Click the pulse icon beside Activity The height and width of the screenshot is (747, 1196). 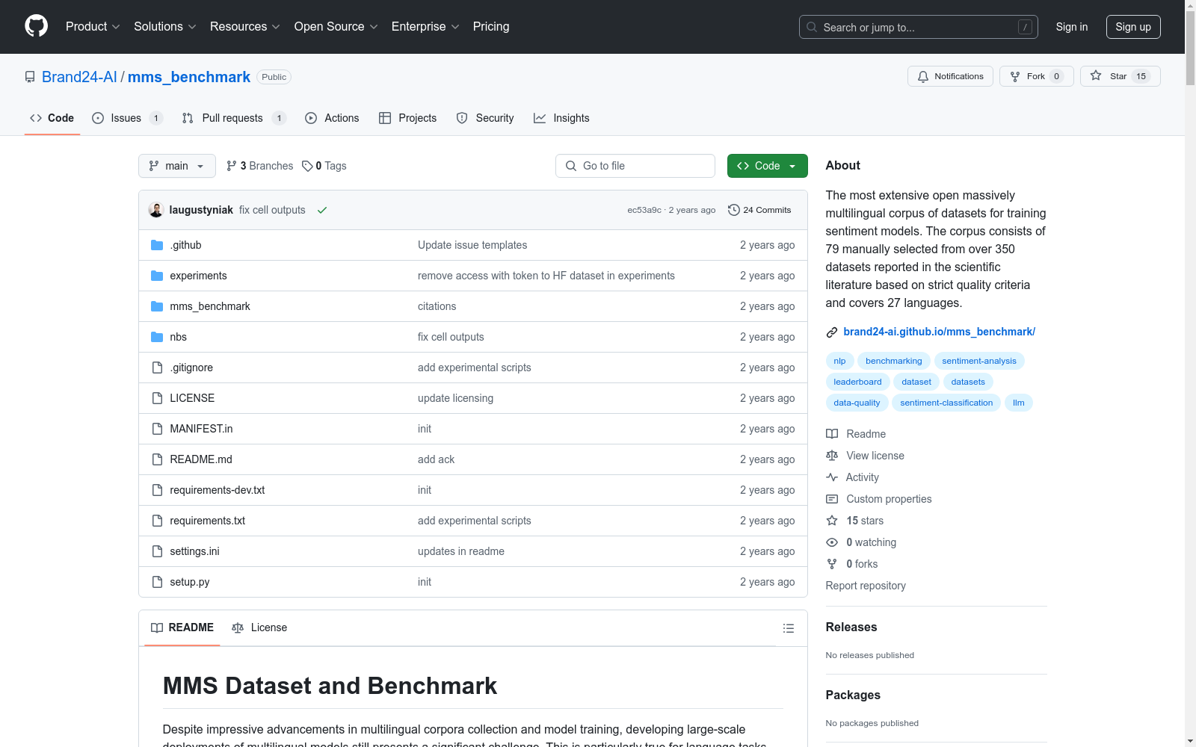coord(832,477)
